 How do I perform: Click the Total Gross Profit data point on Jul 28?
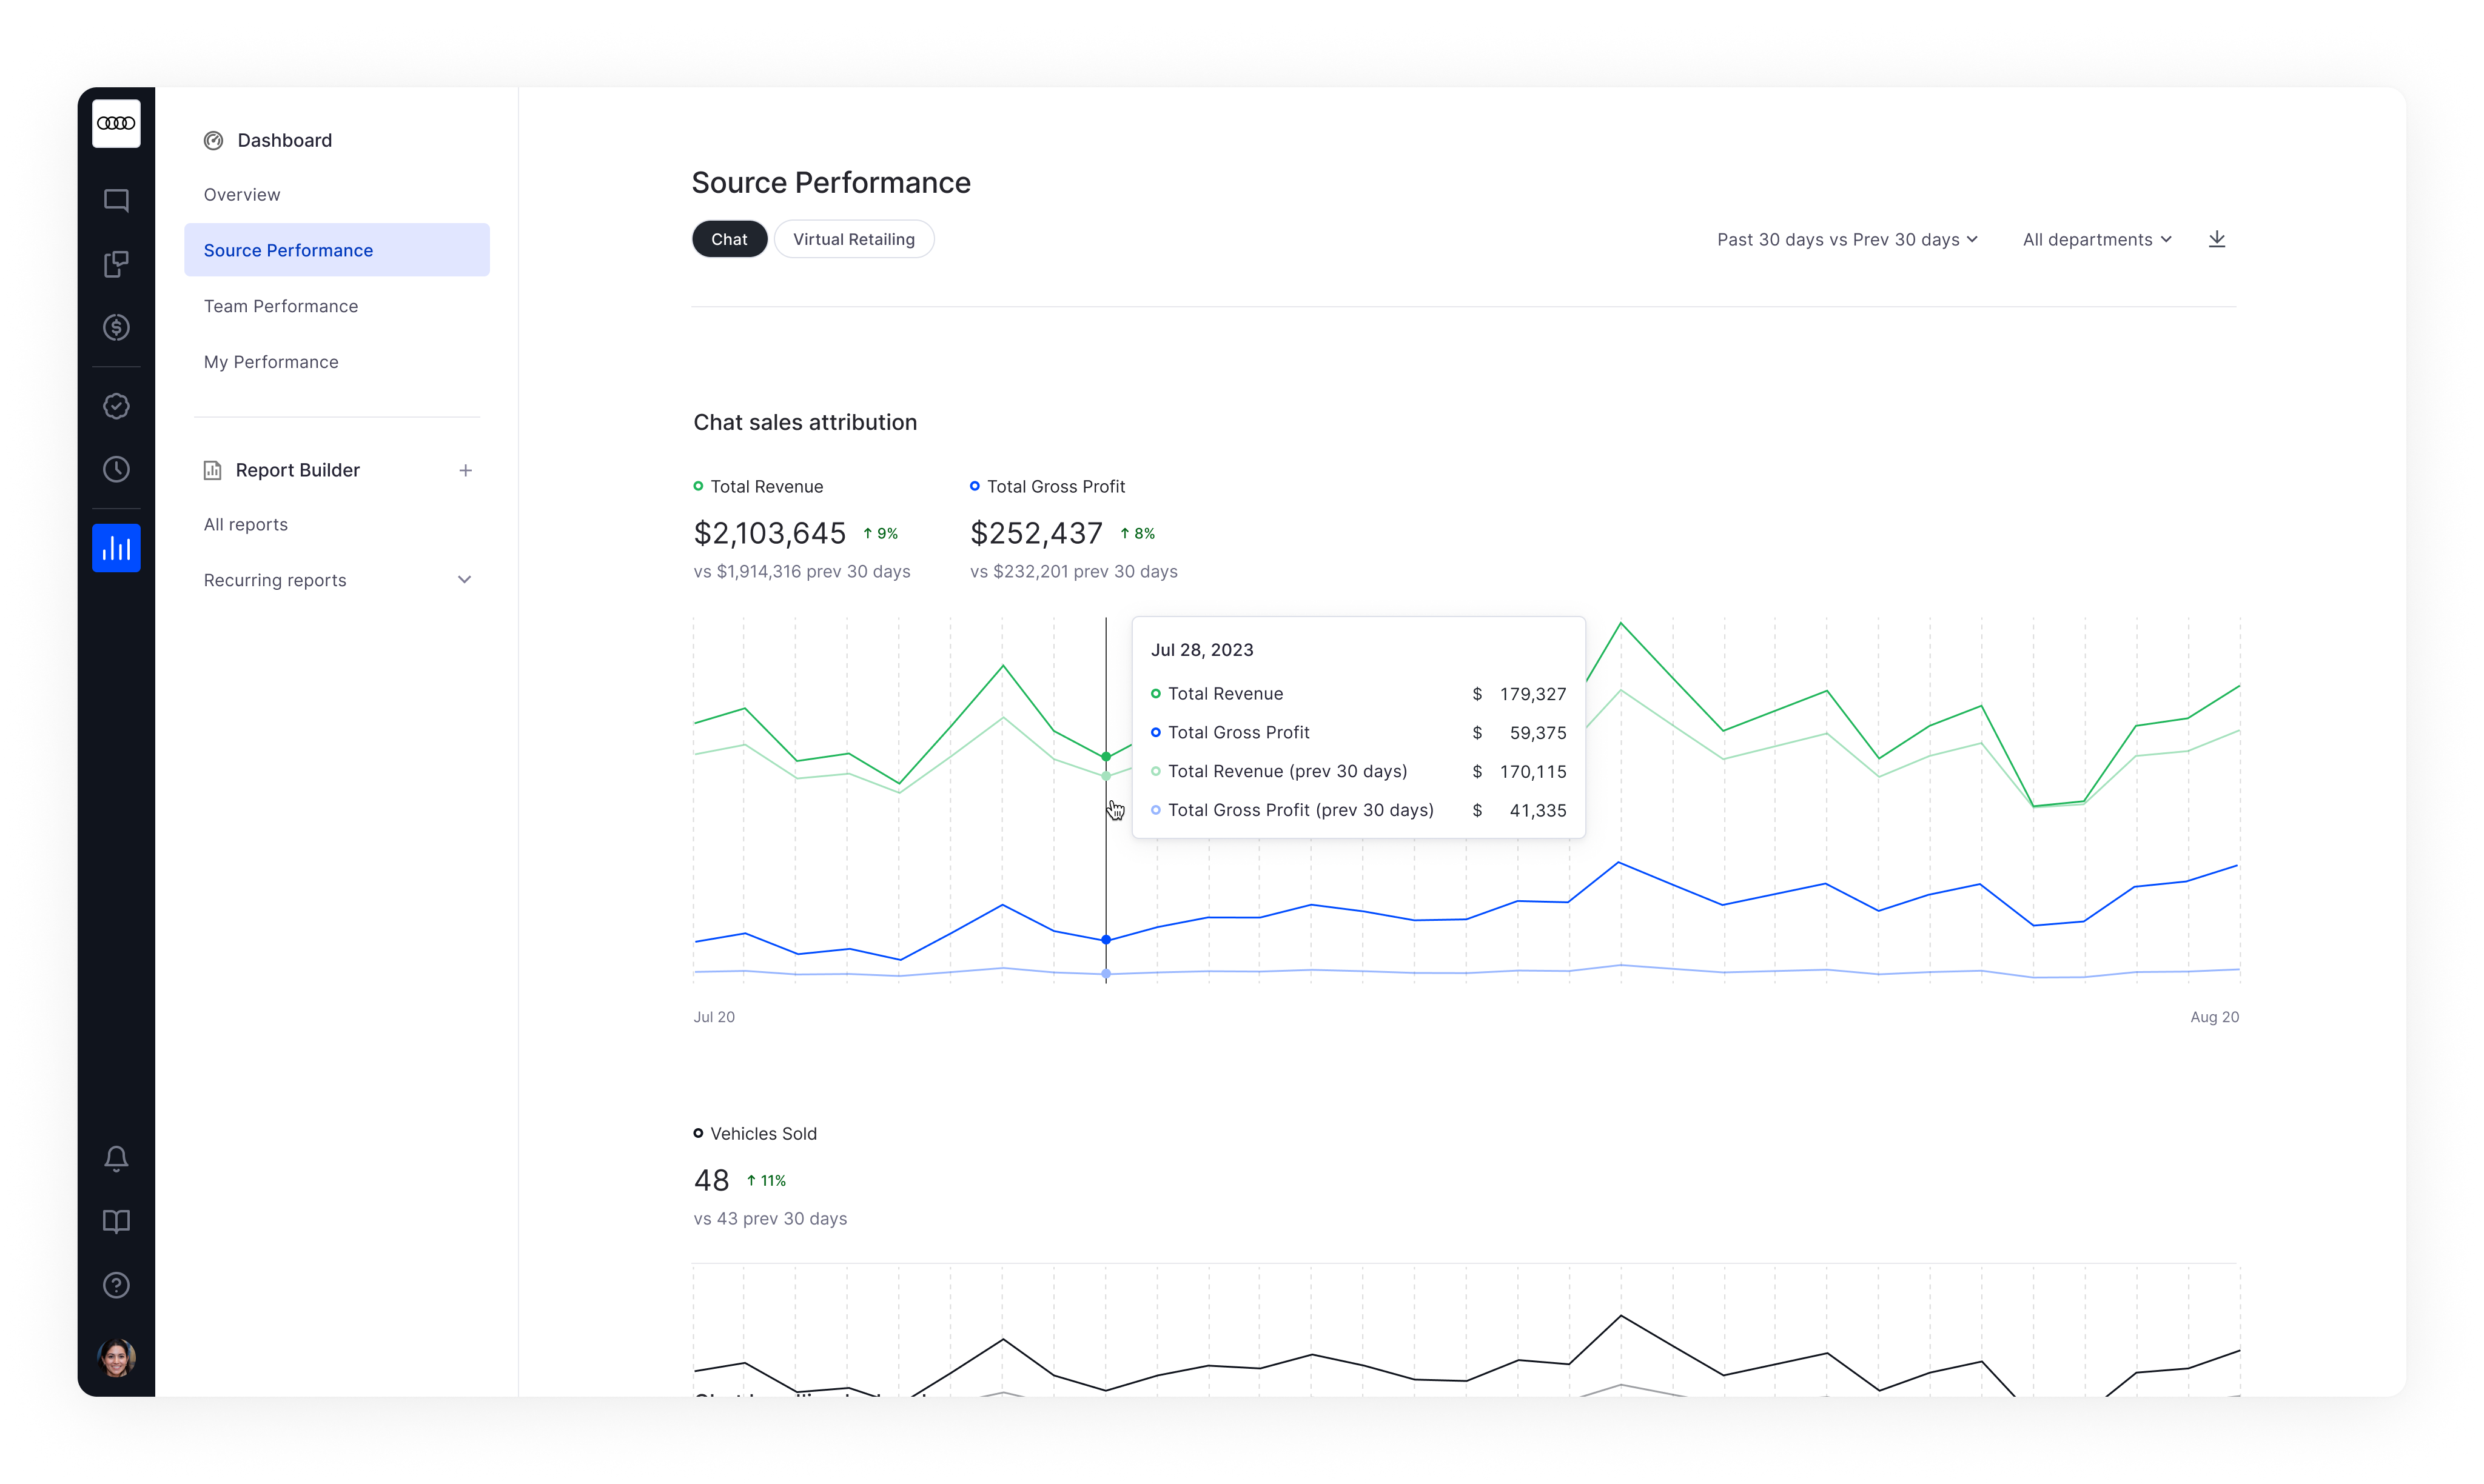(1106, 940)
